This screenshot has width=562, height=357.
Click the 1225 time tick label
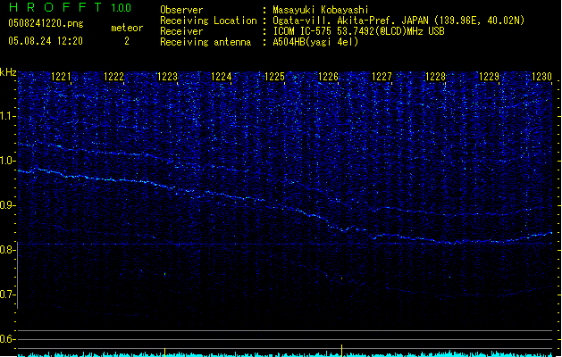tap(274, 78)
